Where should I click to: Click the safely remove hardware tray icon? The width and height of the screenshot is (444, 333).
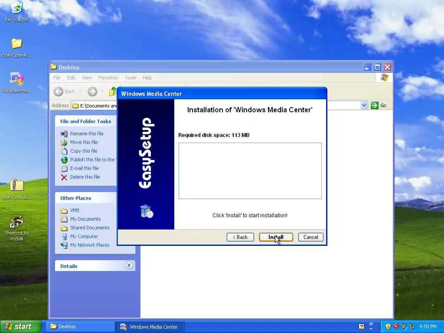click(411, 326)
